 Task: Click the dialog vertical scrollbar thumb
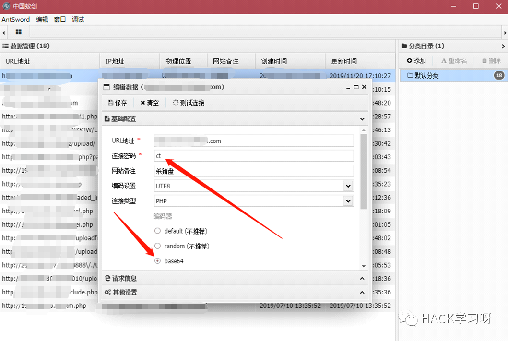click(x=364, y=172)
